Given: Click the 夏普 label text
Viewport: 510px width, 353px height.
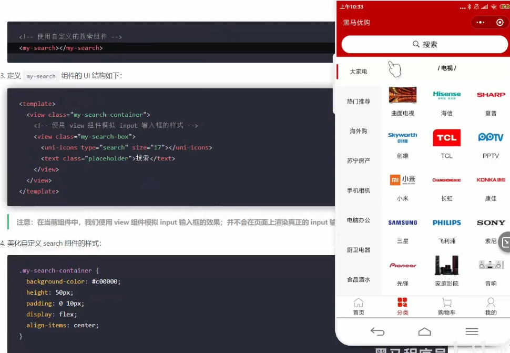Looking at the screenshot, I should (x=491, y=113).
